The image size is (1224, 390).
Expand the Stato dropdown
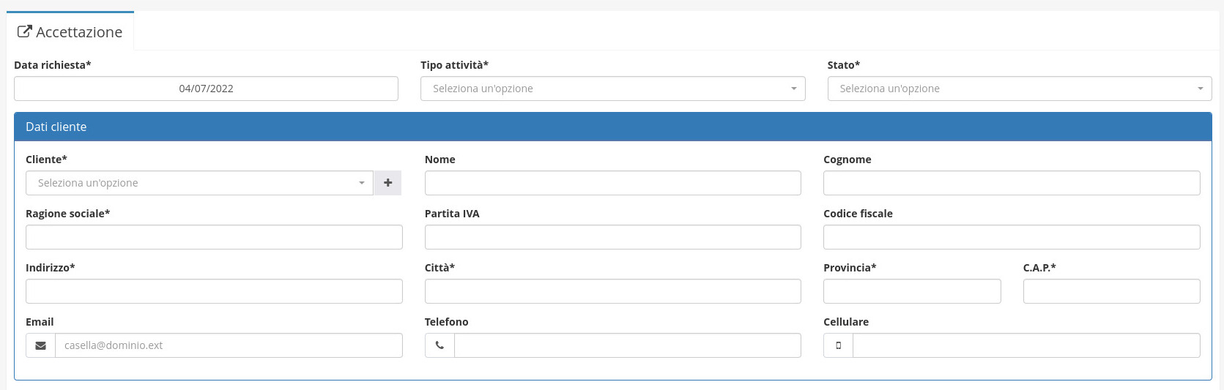tap(1019, 89)
